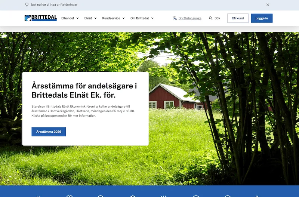Click the Årsstämma för andelsägare heading

[x=84, y=90]
